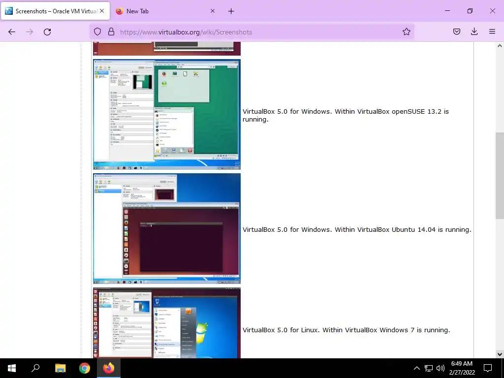Bookmark this page with the star
Screen dimensions: 504x378
(x=406, y=31)
